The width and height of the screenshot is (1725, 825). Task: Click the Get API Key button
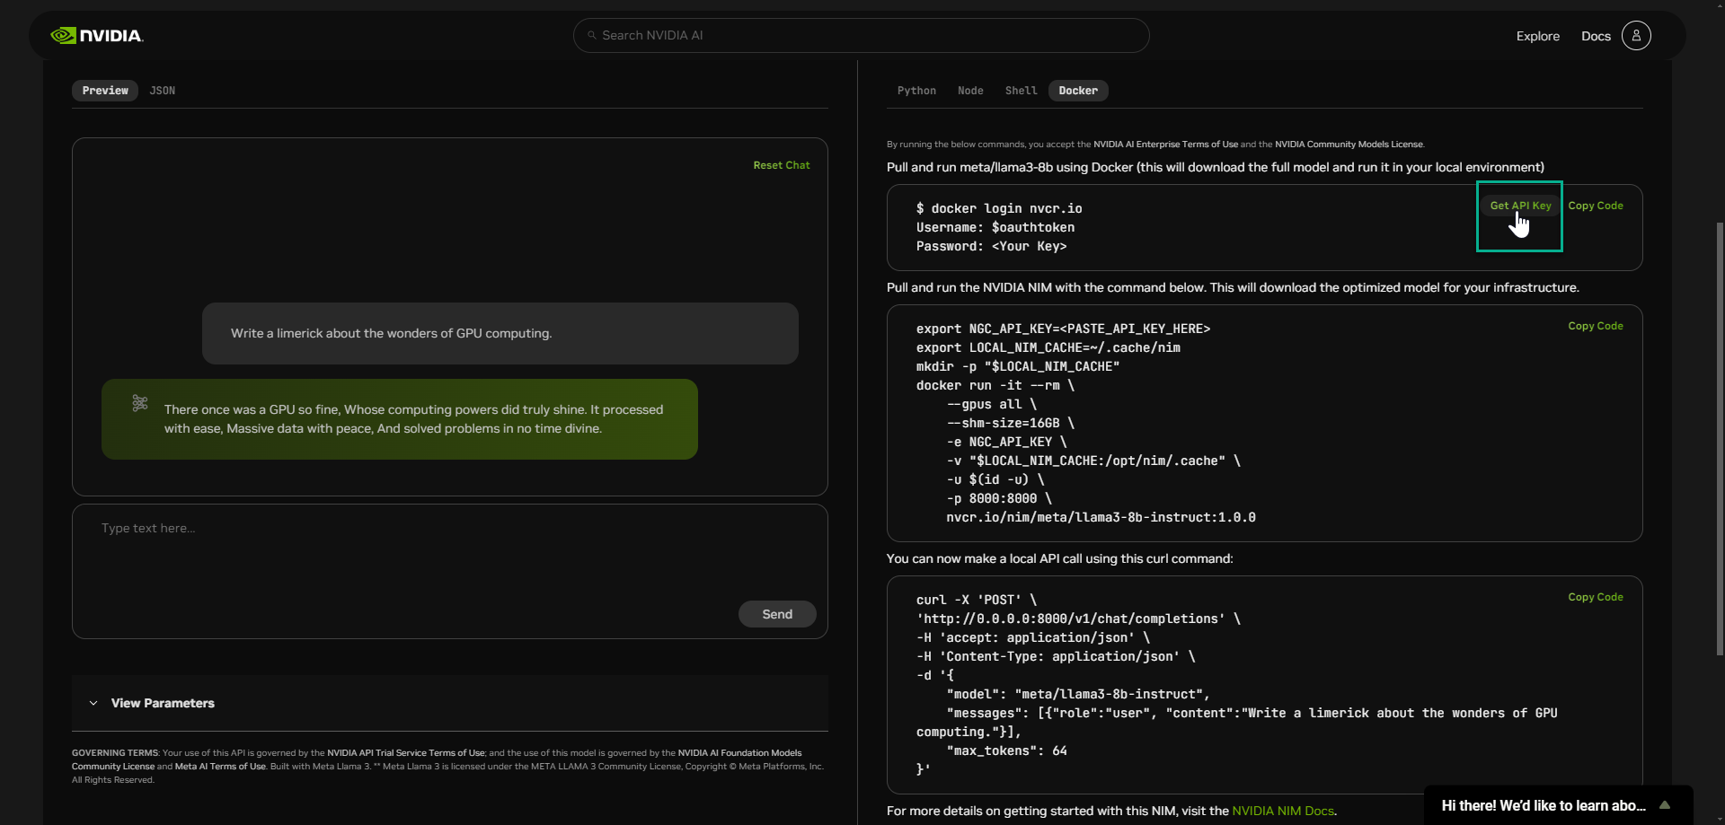pyautogui.click(x=1519, y=205)
